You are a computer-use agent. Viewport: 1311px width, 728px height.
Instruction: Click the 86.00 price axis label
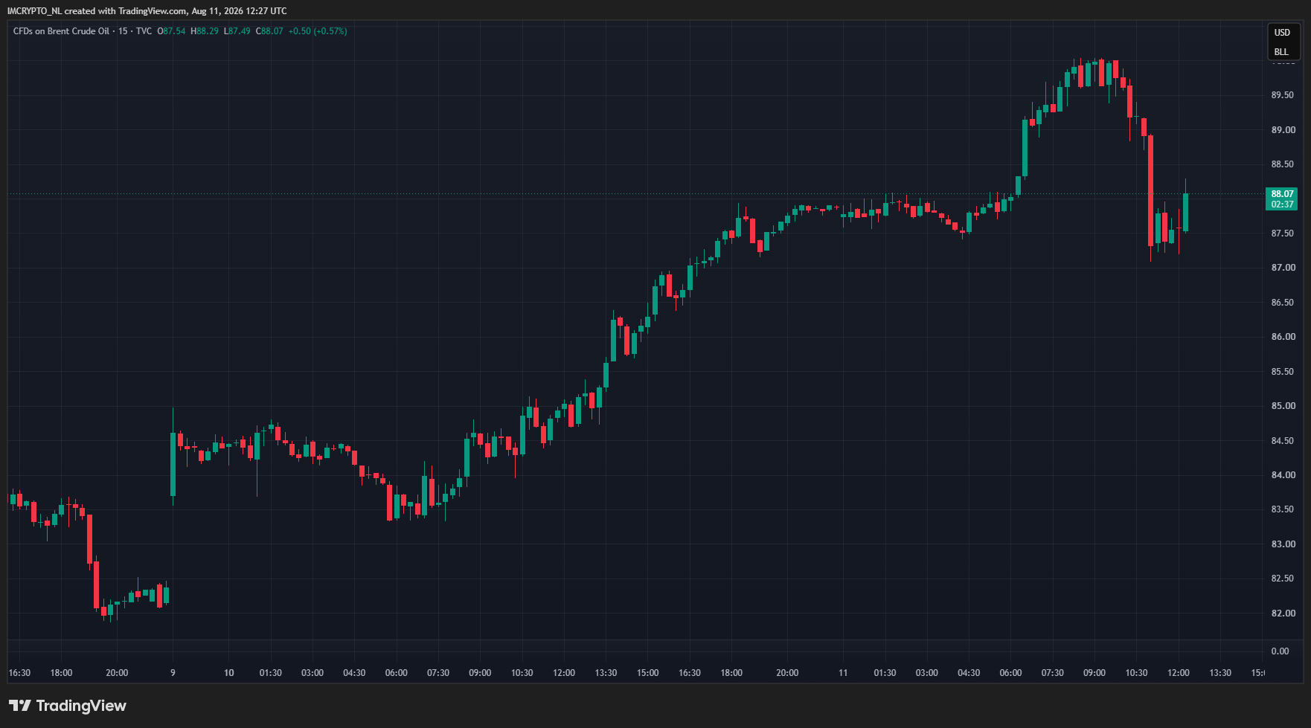(x=1282, y=337)
